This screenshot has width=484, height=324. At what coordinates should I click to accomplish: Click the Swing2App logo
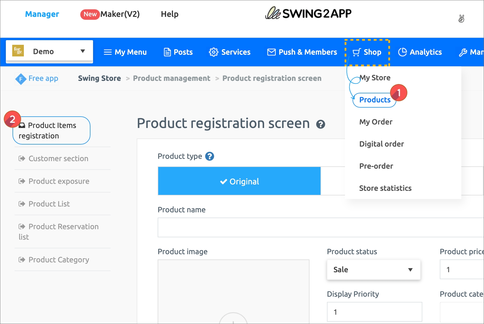(x=308, y=13)
